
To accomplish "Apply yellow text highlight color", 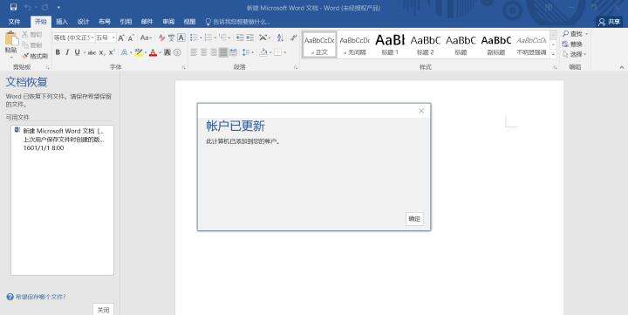I will pos(139,52).
